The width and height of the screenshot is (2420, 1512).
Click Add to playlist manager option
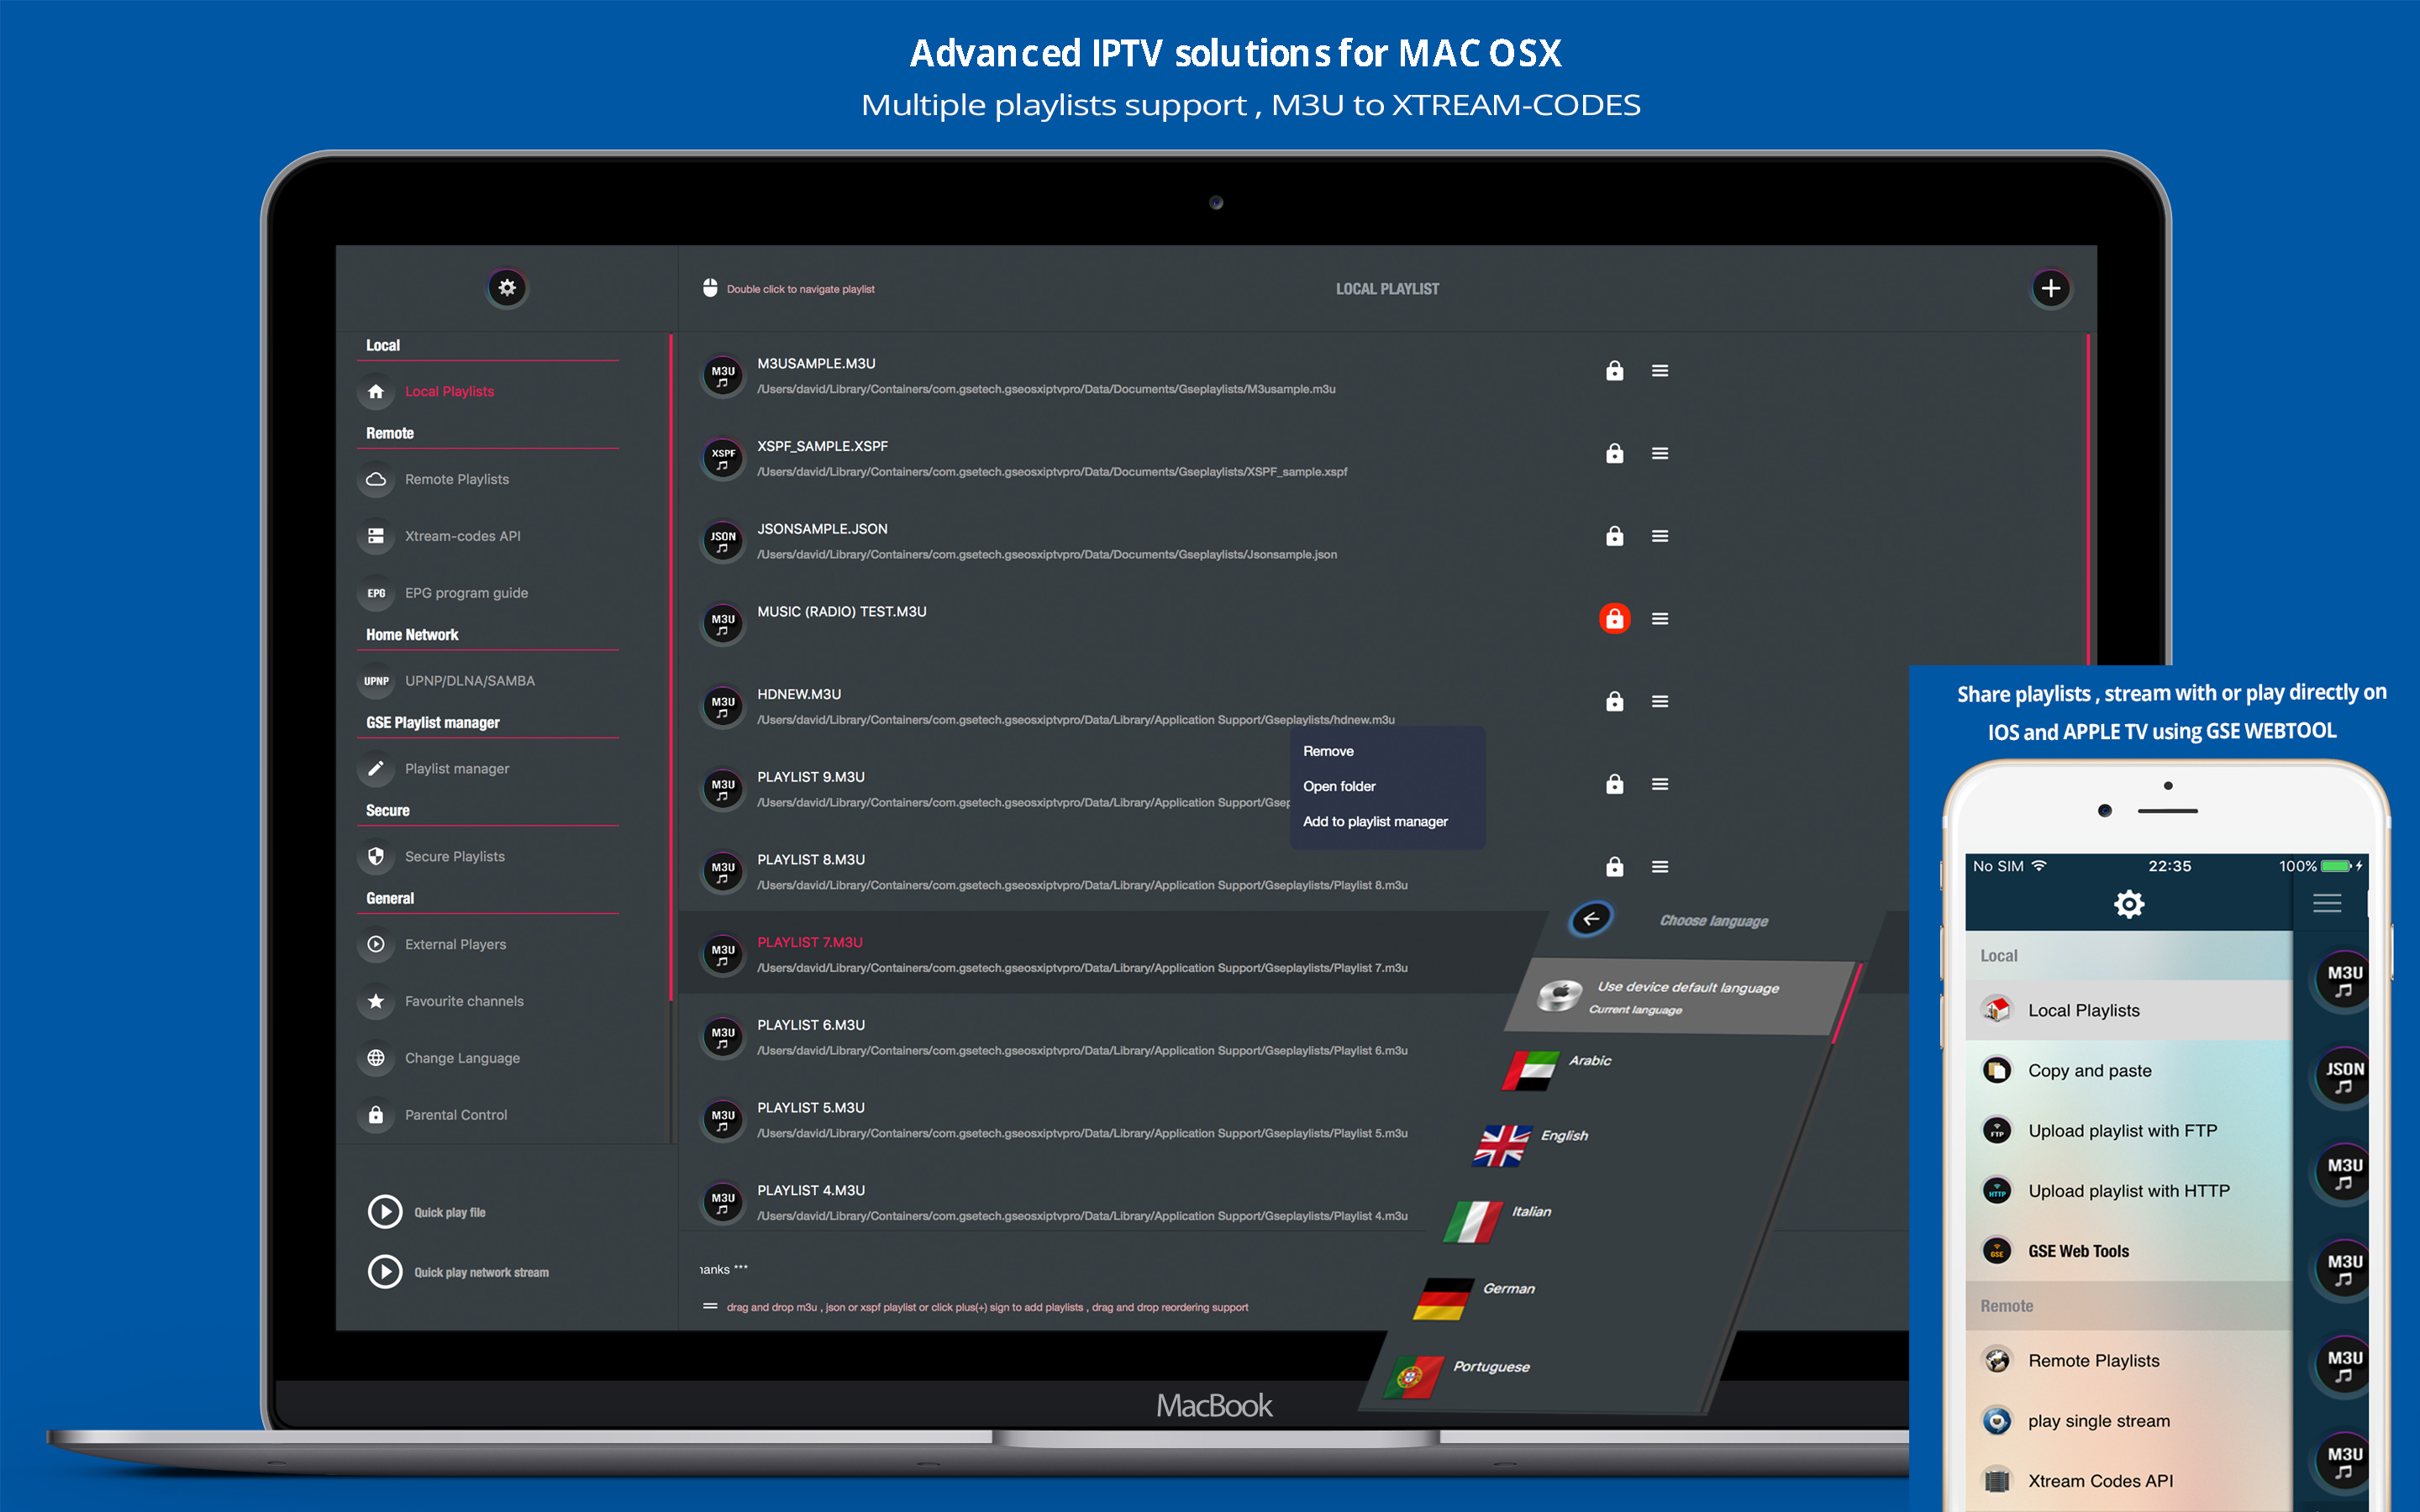1376,821
